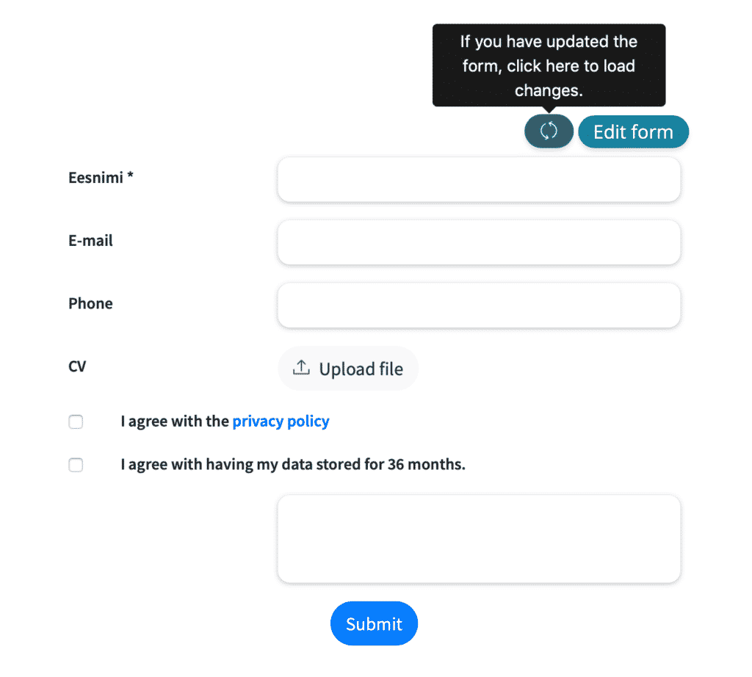This screenshot has height=677, width=752.
Task: Click the E-mail field label
Action: pyautogui.click(x=90, y=240)
